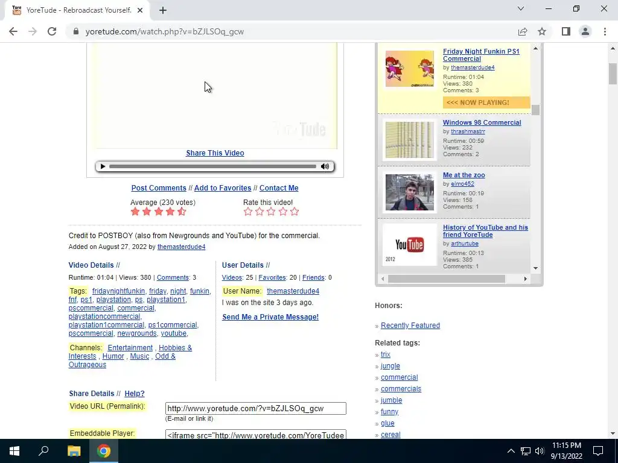The width and height of the screenshot is (618, 463).
Task: Open Recently Featured honors link
Action: [x=410, y=326]
